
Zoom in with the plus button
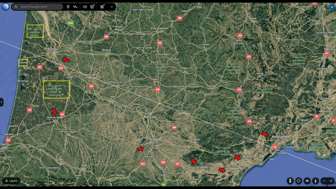pos(331,181)
